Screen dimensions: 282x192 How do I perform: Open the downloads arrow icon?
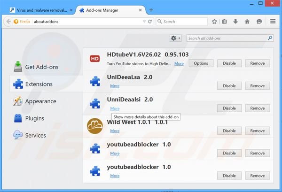[235, 22]
